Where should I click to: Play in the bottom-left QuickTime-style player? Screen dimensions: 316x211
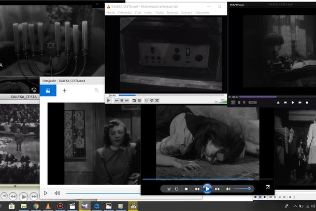tap(23, 197)
